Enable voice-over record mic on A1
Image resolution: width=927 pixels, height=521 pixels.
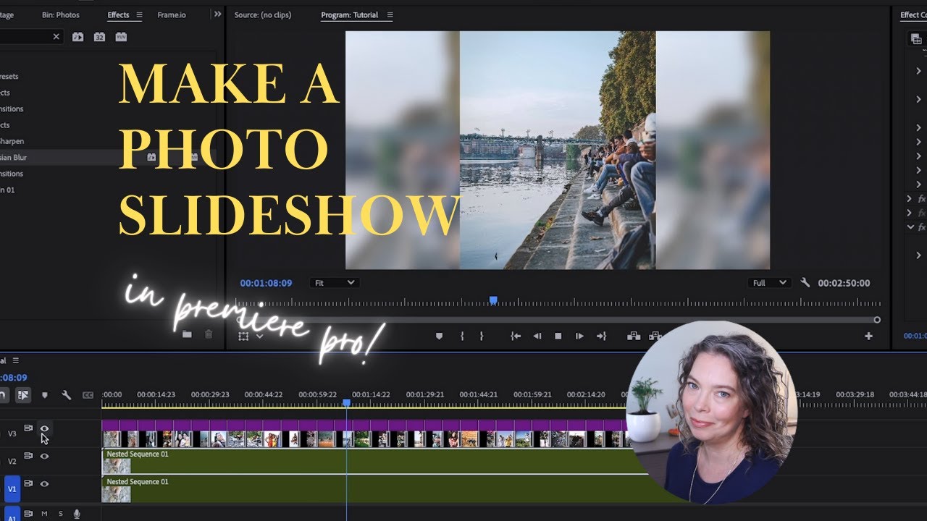click(77, 514)
